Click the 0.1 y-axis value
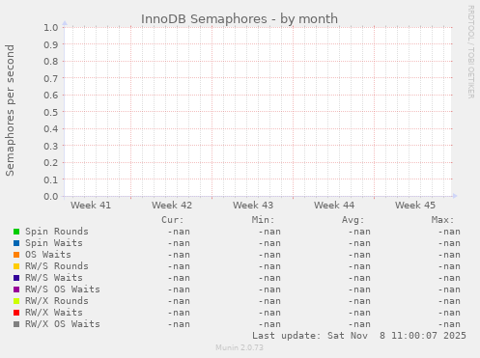The image size is (480, 358). coord(51,179)
